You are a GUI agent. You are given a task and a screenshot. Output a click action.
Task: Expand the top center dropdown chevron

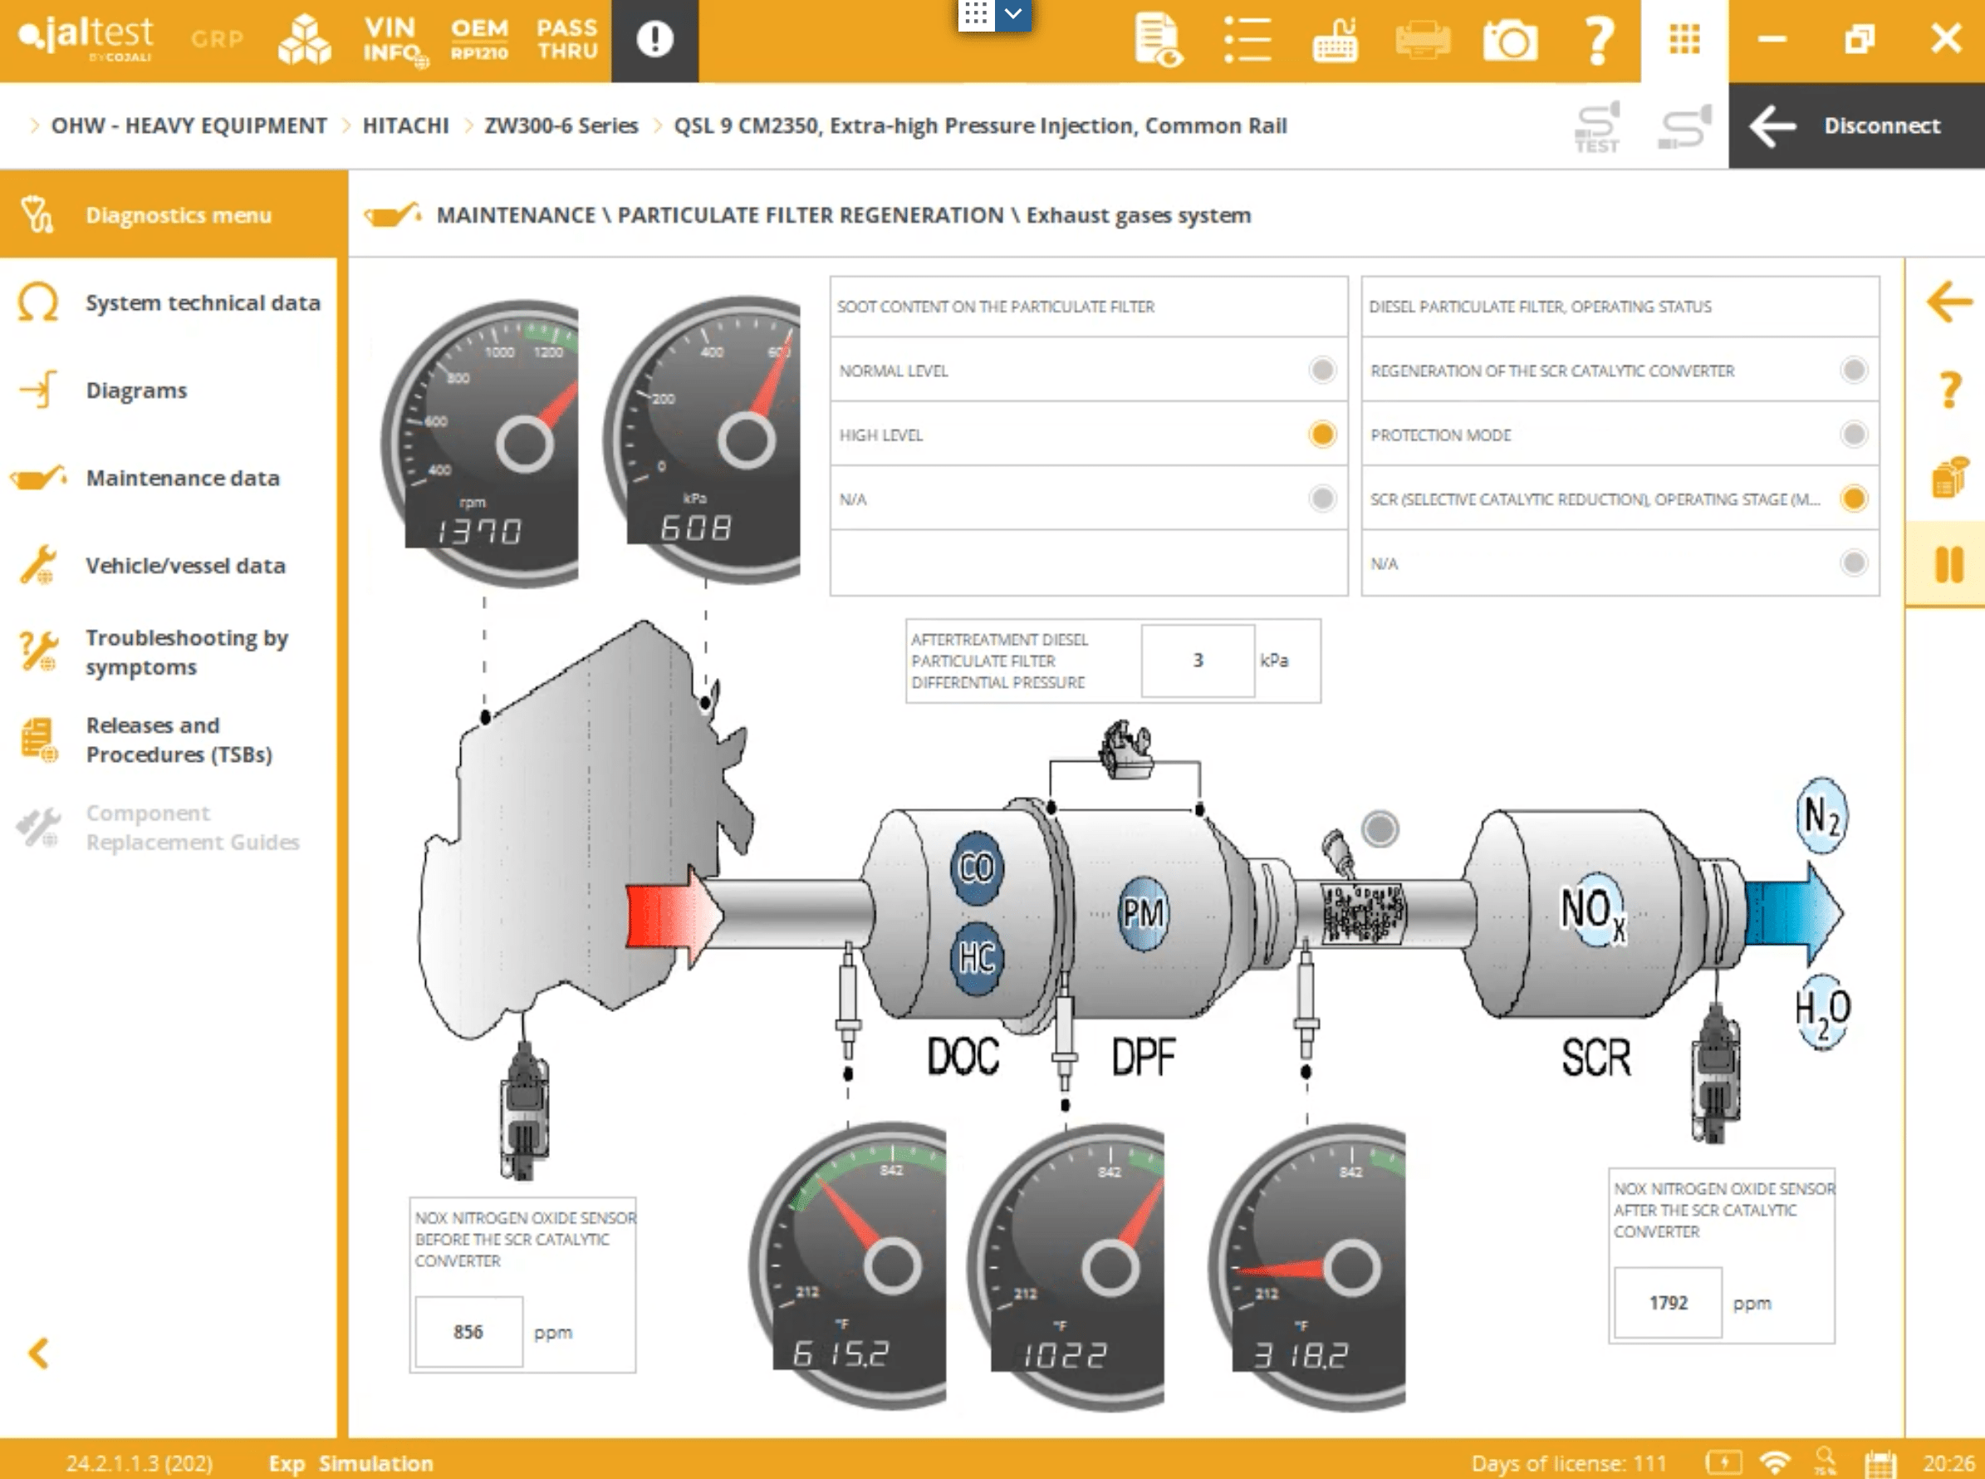click(1013, 14)
